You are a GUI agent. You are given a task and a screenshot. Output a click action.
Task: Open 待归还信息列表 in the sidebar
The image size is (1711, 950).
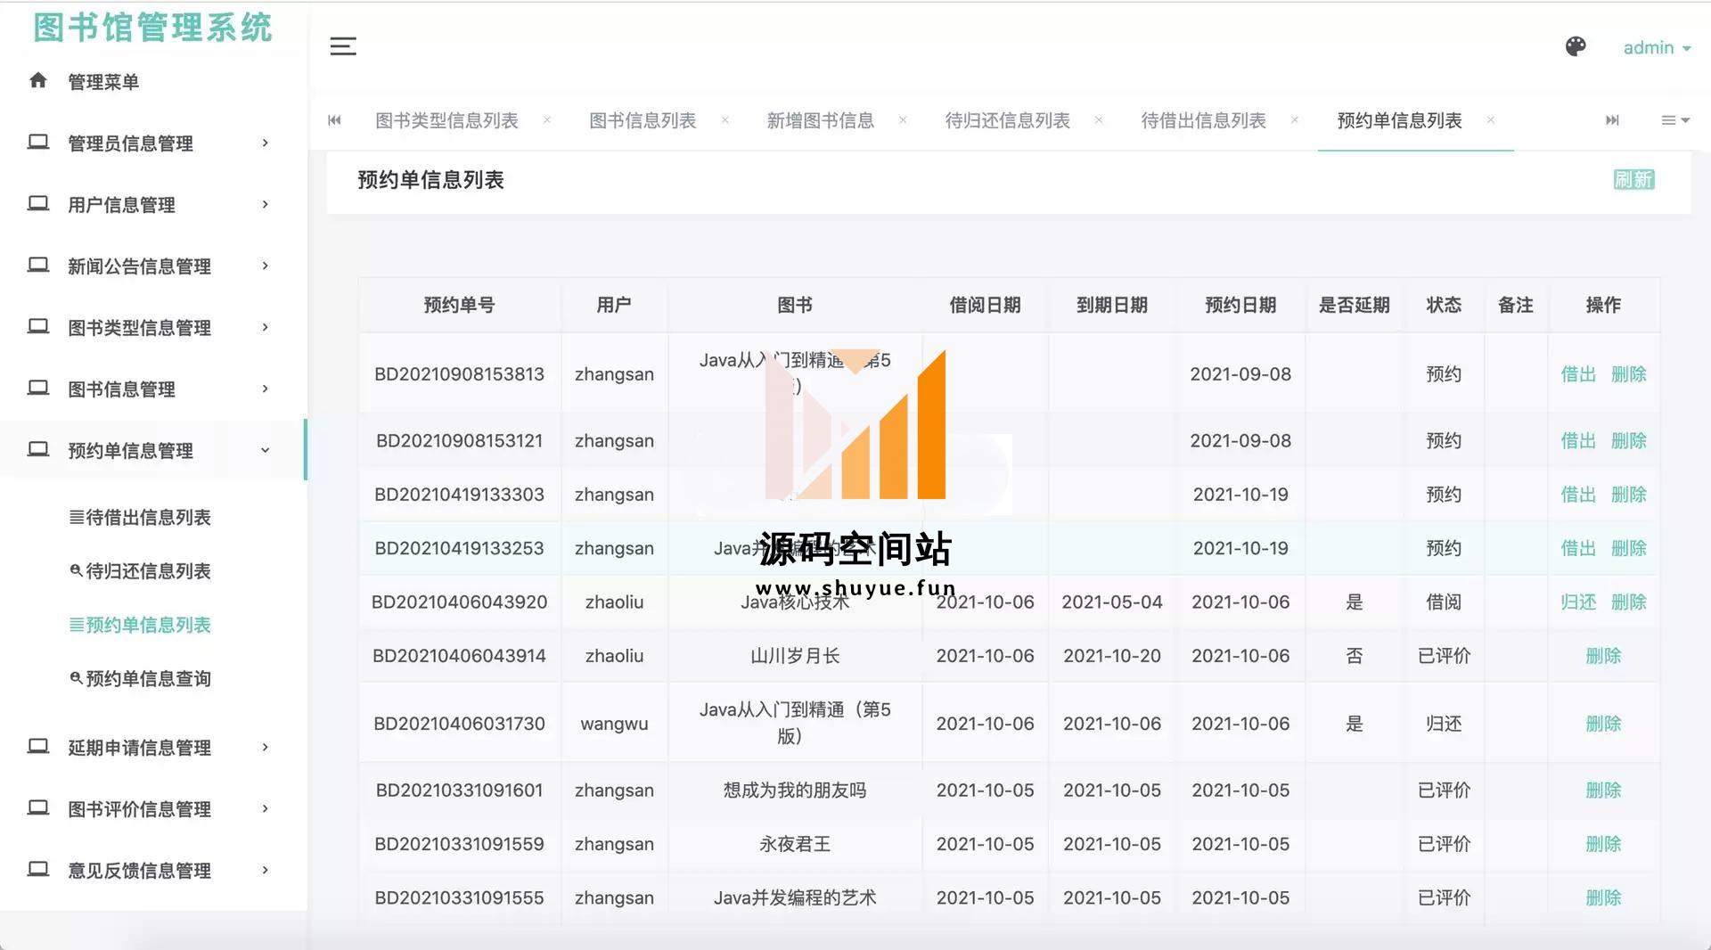[140, 570]
